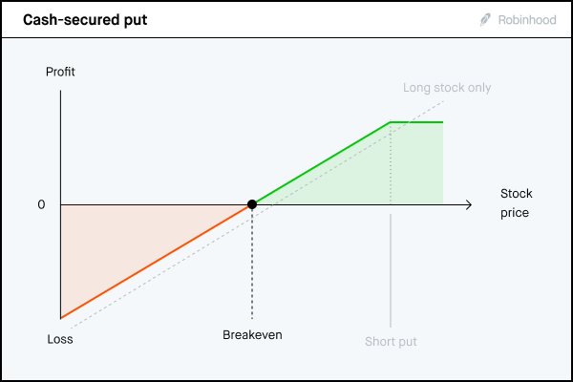This screenshot has width=573, height=382.
Task: Click the "Stock price" axis label
Action: [516, 202]
